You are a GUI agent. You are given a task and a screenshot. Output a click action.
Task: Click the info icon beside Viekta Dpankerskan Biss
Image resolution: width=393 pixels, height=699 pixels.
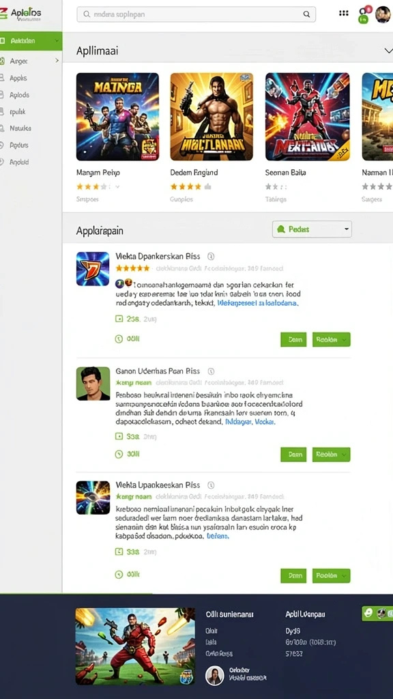point(212,257)
